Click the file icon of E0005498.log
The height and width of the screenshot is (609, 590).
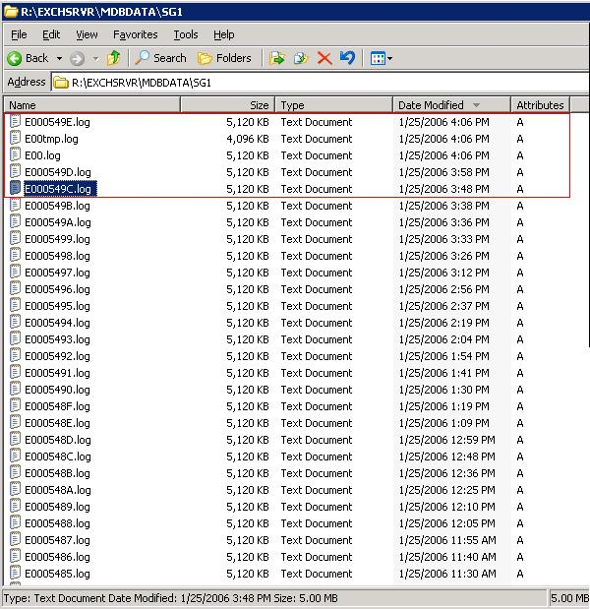(x=15, y=255)
